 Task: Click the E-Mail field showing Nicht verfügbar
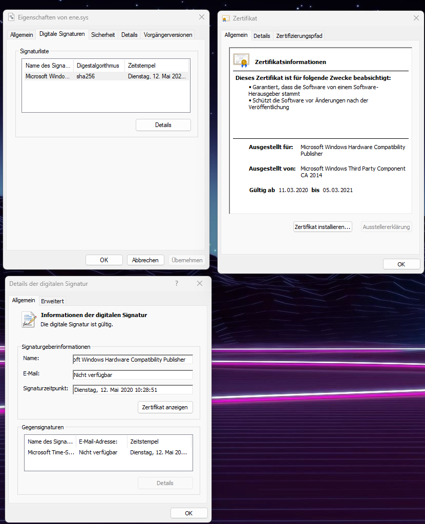pyautogui.click(x=133, y=375)
